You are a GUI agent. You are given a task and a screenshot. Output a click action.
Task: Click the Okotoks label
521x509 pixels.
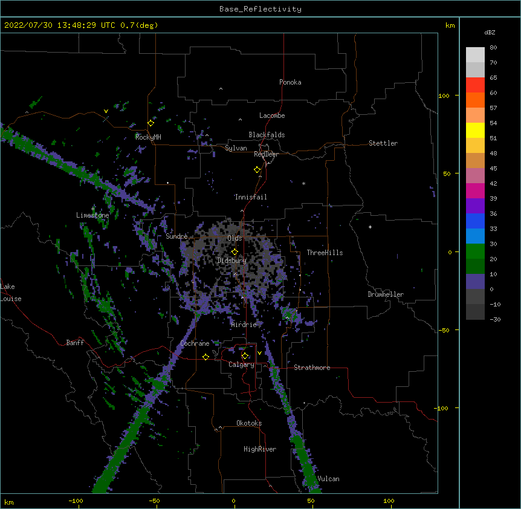click(249, 423)
